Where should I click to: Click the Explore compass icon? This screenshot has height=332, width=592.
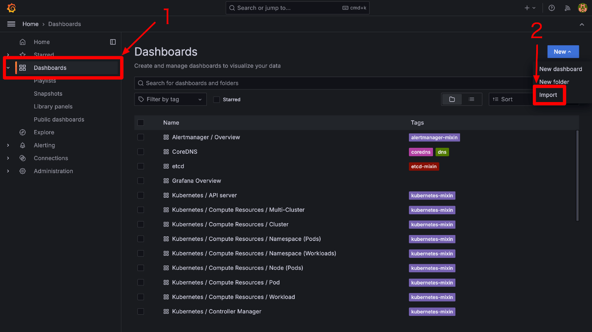tap(23, 133)
